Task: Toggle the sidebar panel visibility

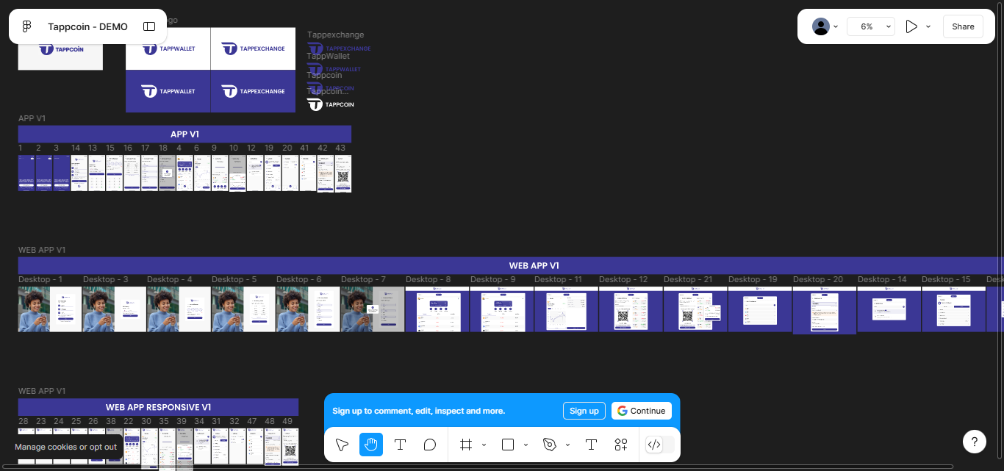Action: 149,26
